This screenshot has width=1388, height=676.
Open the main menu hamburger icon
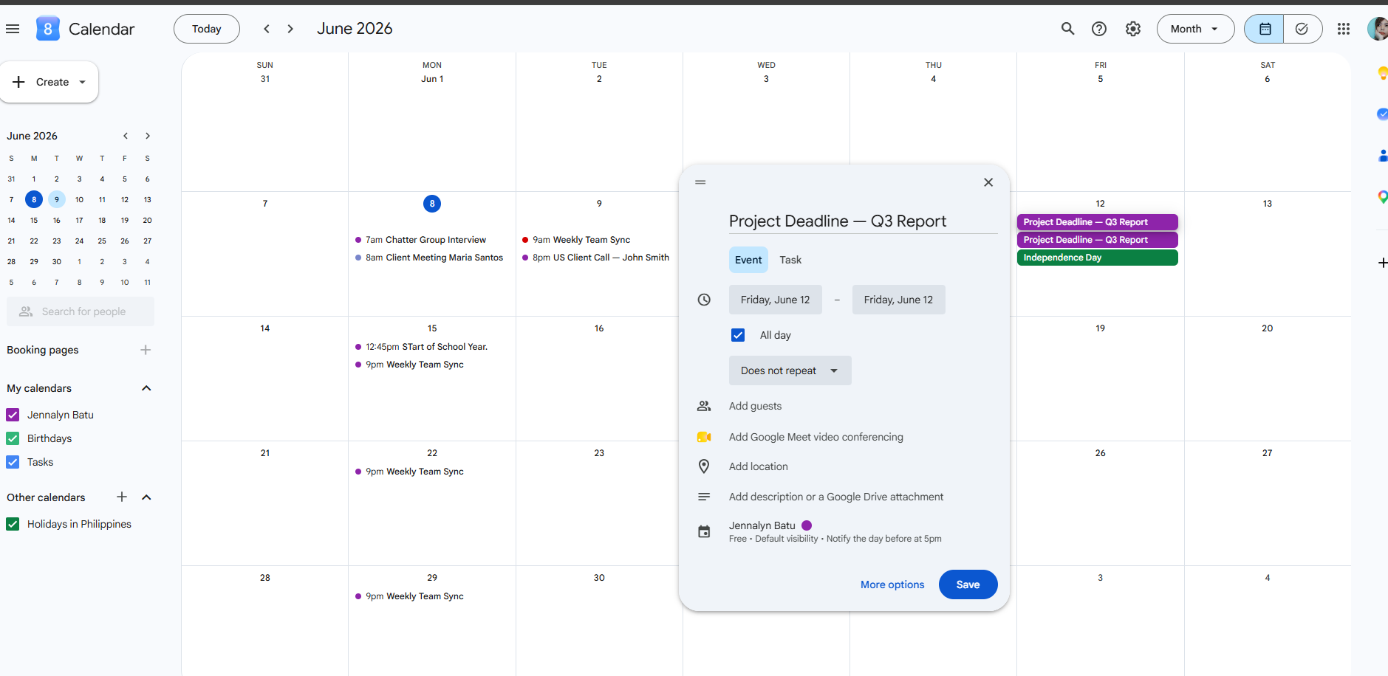click(x=13, y=29)
